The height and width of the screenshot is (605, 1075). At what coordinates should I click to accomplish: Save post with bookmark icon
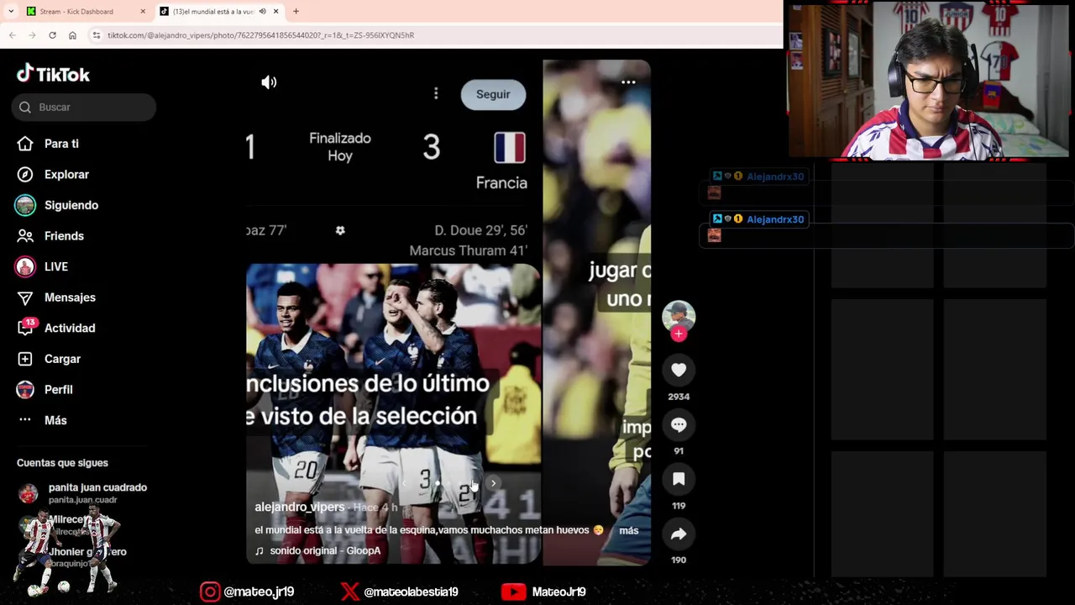point(679,479)
